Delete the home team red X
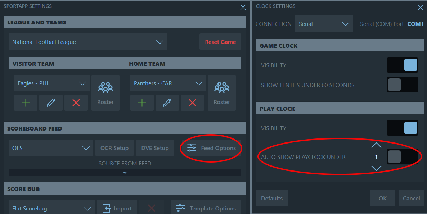The height and width of the screenshot is (214, 427). pyautogui.click(x=193, y=103)
